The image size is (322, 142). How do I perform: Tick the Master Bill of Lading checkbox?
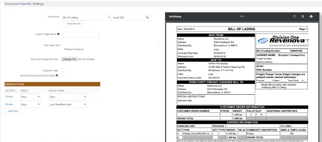pos(258,86)
